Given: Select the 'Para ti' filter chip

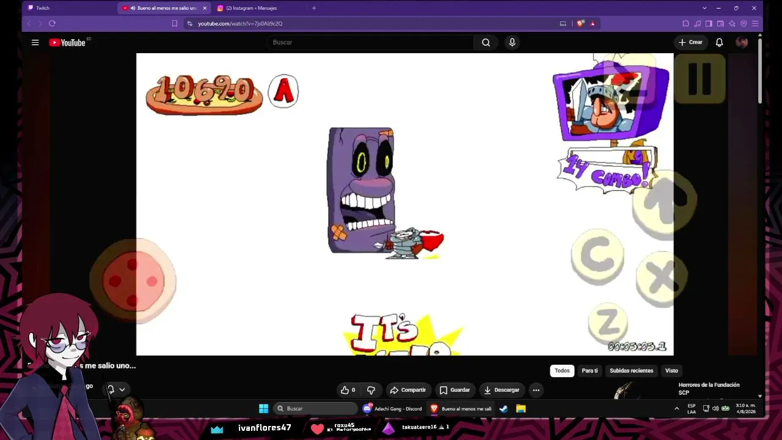Looking at the screenshot, I should click(590, 370).
